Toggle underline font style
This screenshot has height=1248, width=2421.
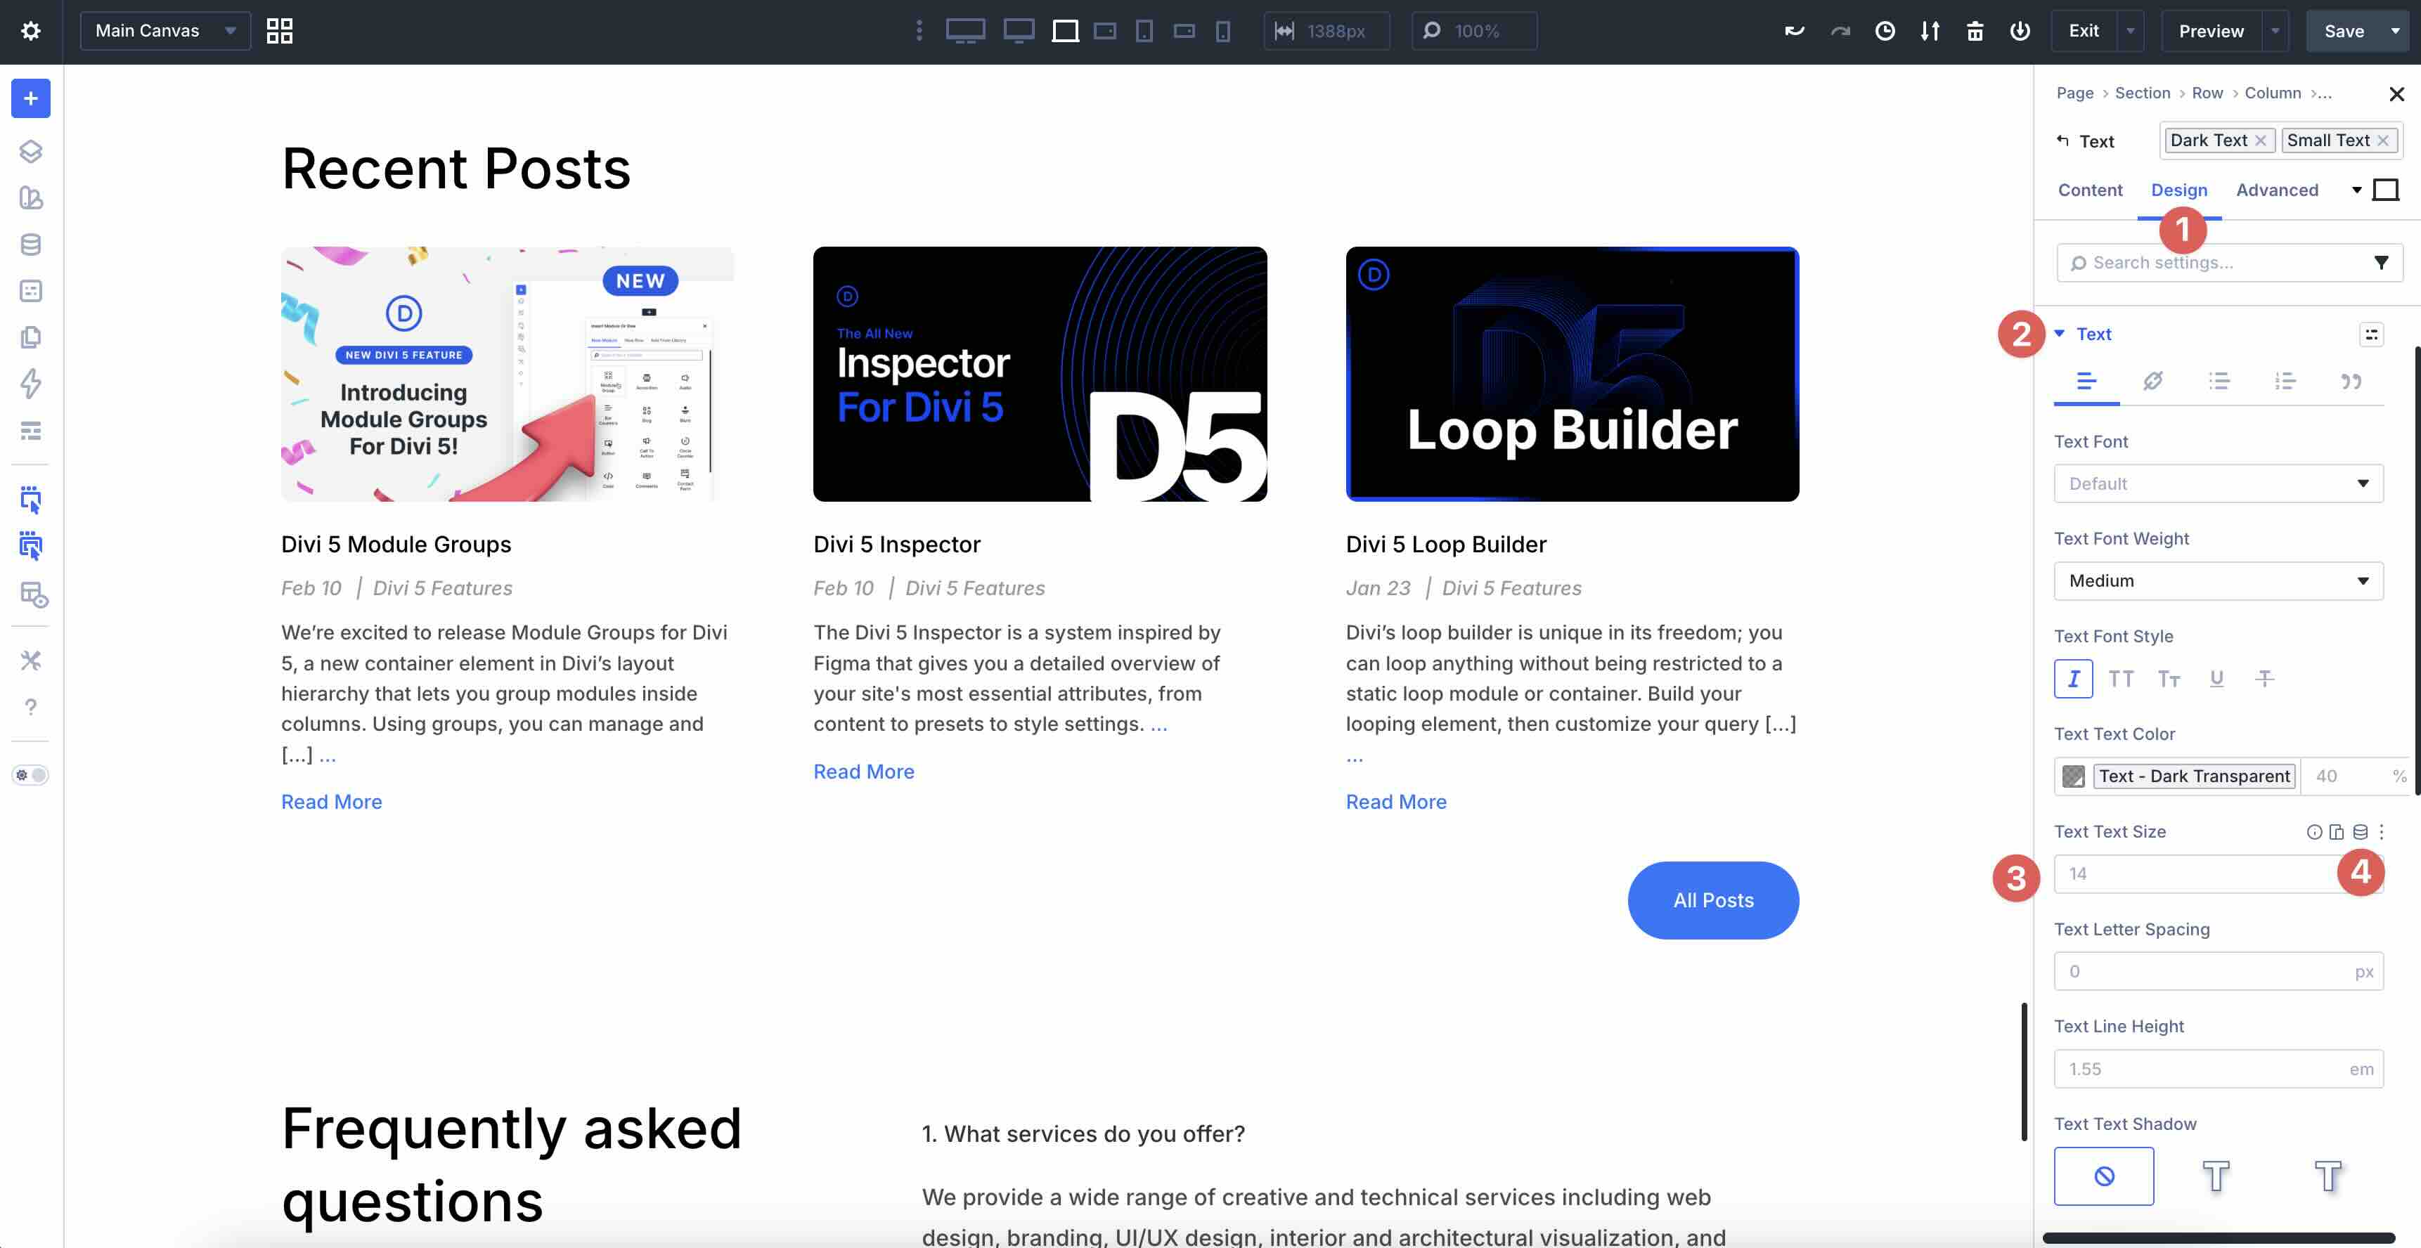tap(2216, 679)
